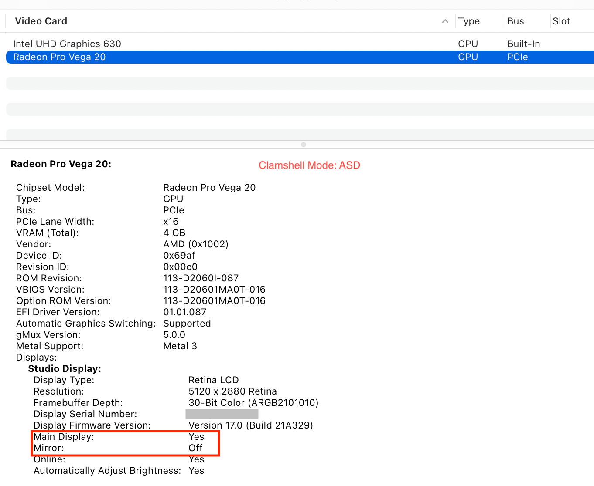Viewport: 594px width, 486px height.
Task: Click the "PCIe Lane Width:" label
Action: point(55,222)
